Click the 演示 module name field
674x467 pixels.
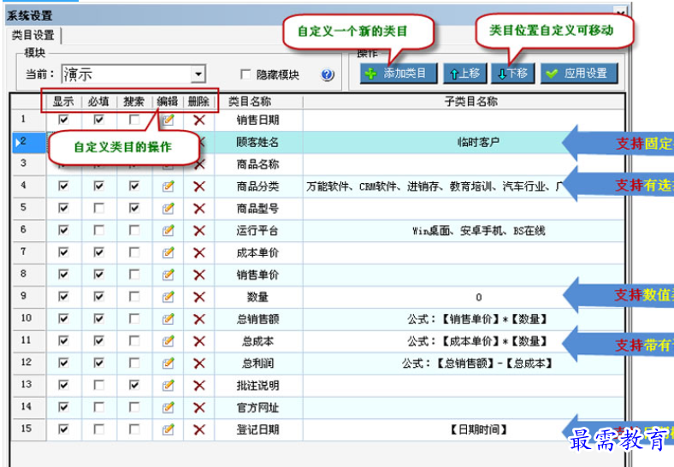tap(127, 74)
